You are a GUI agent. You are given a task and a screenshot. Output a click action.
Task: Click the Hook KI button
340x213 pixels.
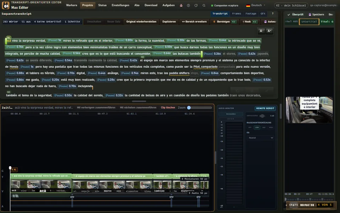[x=250, y=22]
